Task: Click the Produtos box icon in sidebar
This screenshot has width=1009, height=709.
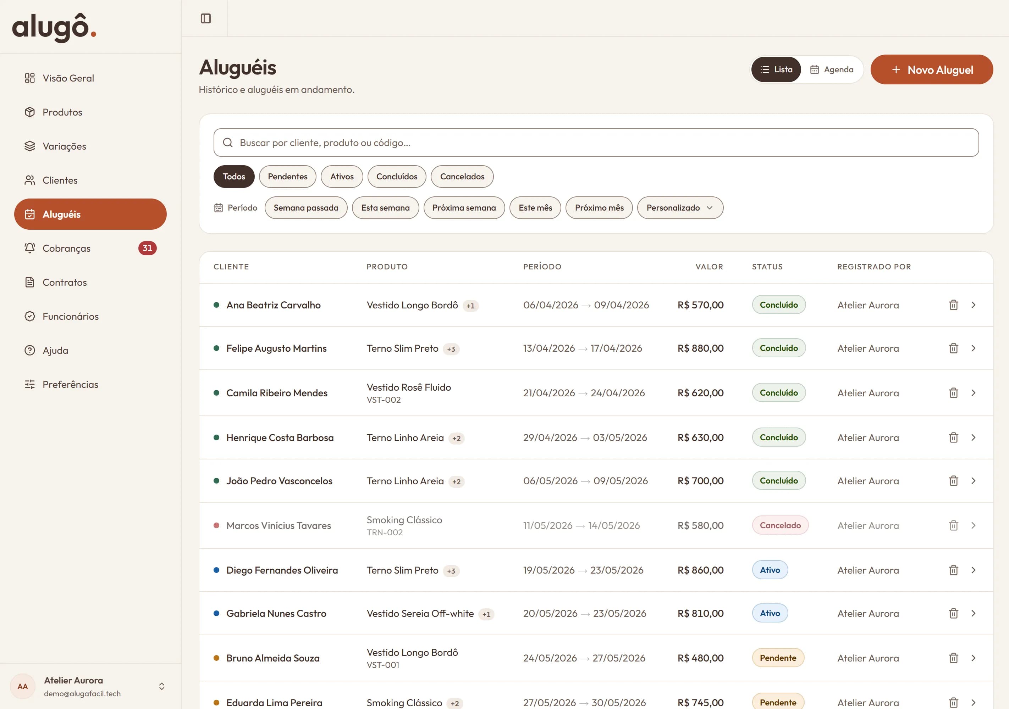Action: (x=29, y=112)
